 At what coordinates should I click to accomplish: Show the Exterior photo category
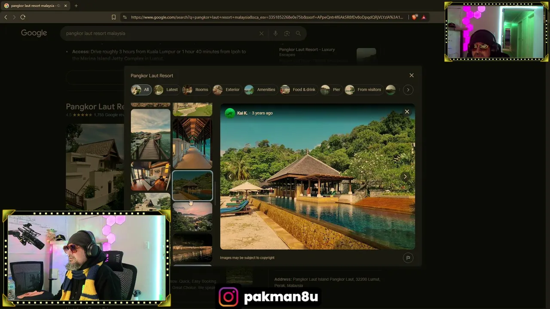coord(226,90)
